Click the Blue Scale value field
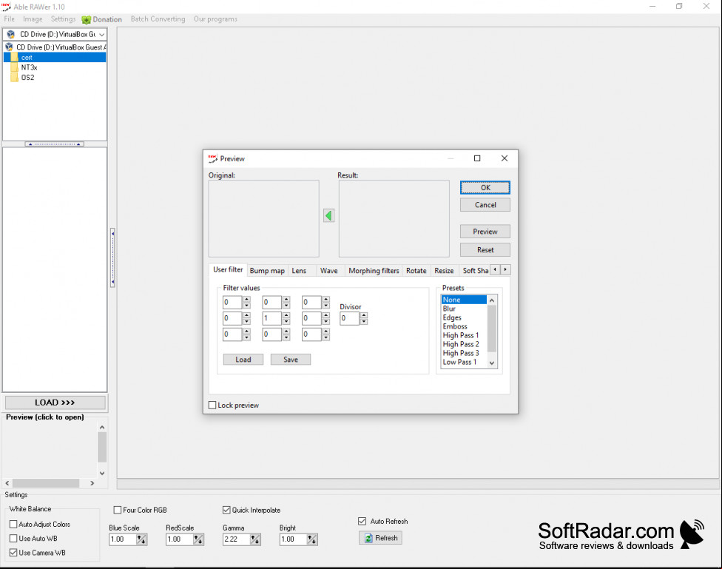Image resolution: width=722 pixels, height=569 pixels. [123, 539]
